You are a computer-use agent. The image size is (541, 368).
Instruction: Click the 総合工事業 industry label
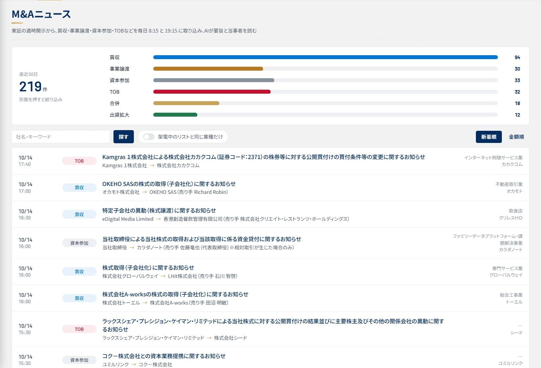511,295
